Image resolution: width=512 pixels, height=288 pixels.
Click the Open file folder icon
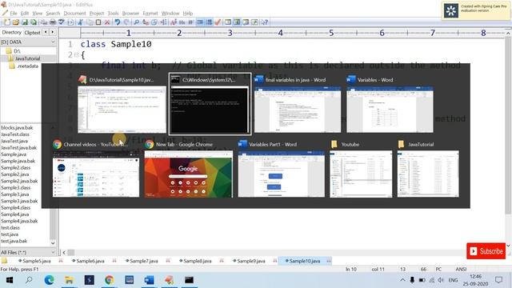pos(16,22)
